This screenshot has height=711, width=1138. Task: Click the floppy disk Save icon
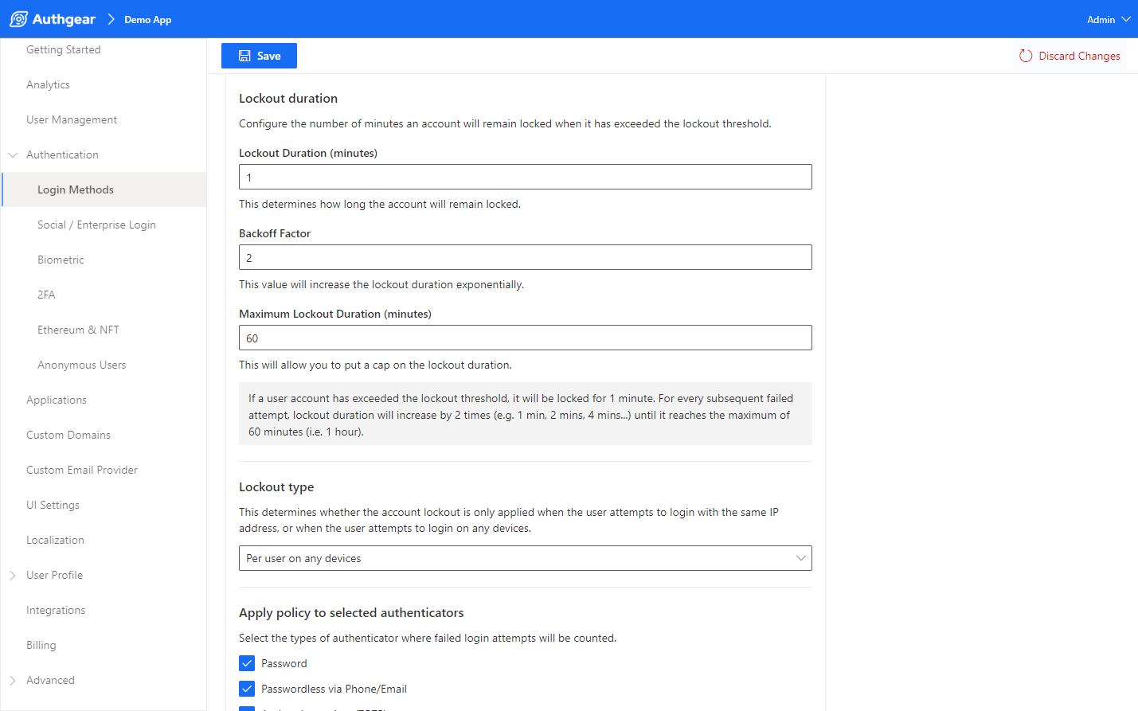244,56
